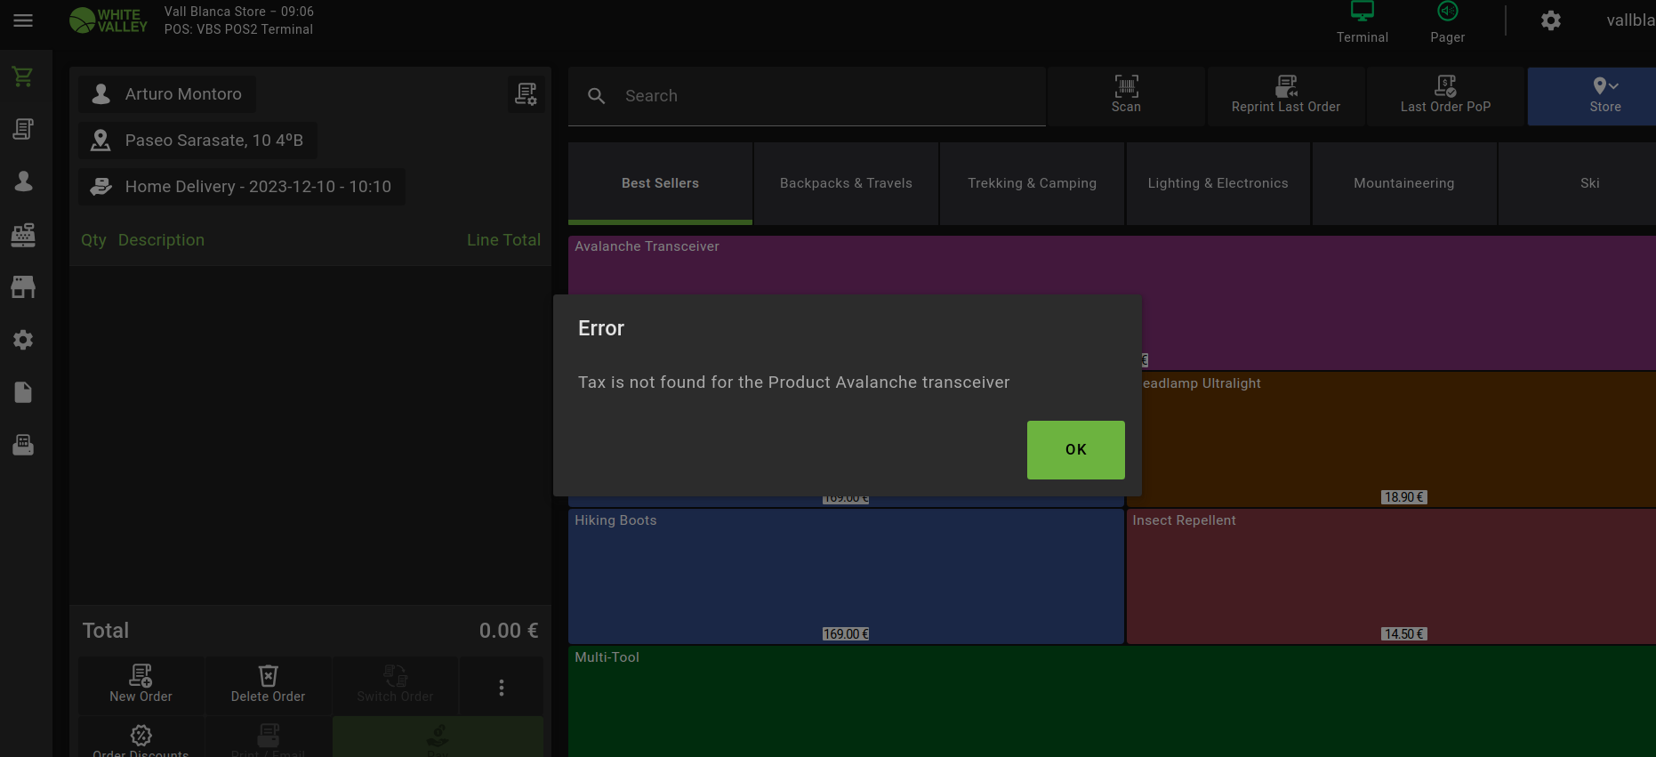This screenshot has width=1656, height=757.
Task: Open the three-dot more actions menu
Action: (x=502, y=687)
